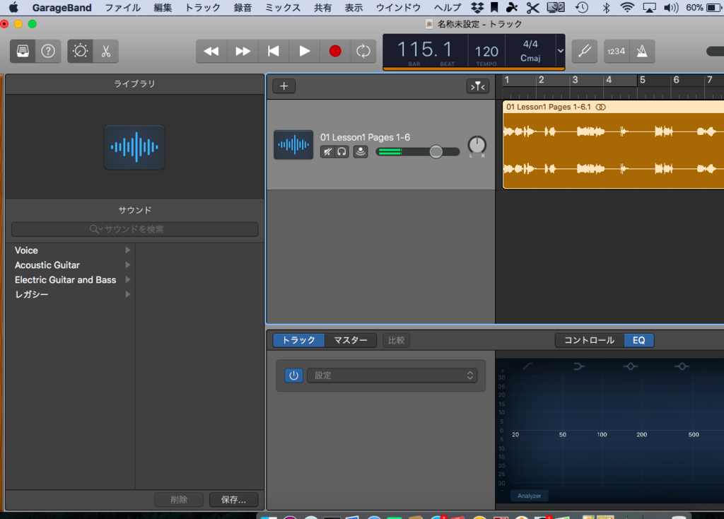Click the Cmaj key signature
Image resolution: width=724 pixels, height=519 pixels.
coord(530,58)
